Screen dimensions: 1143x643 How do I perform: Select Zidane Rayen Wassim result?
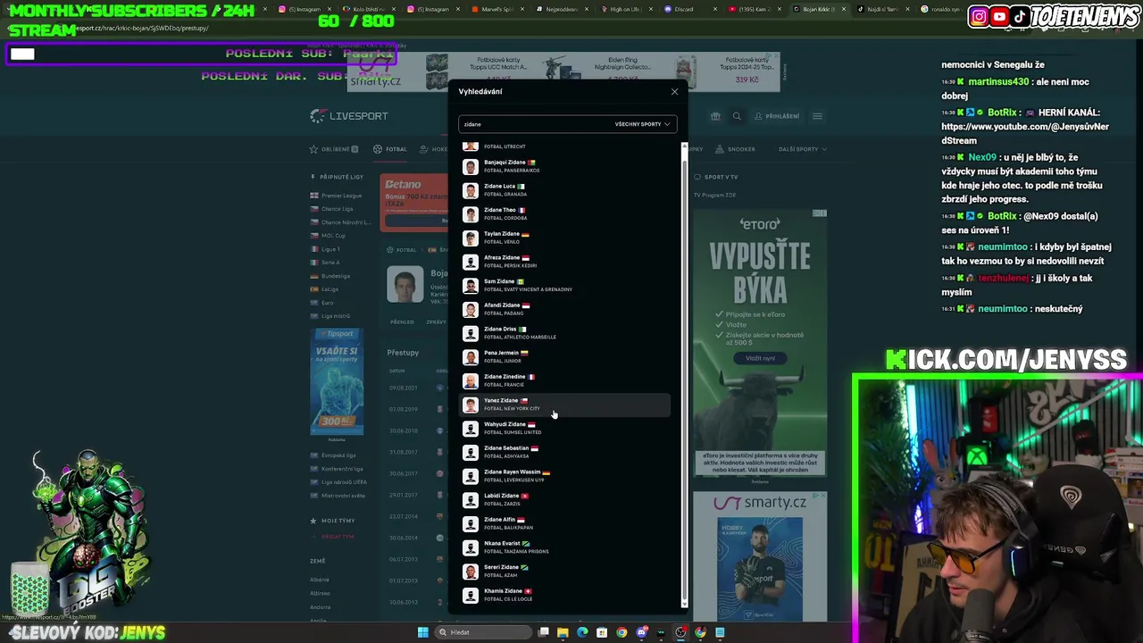coord(564,476)
